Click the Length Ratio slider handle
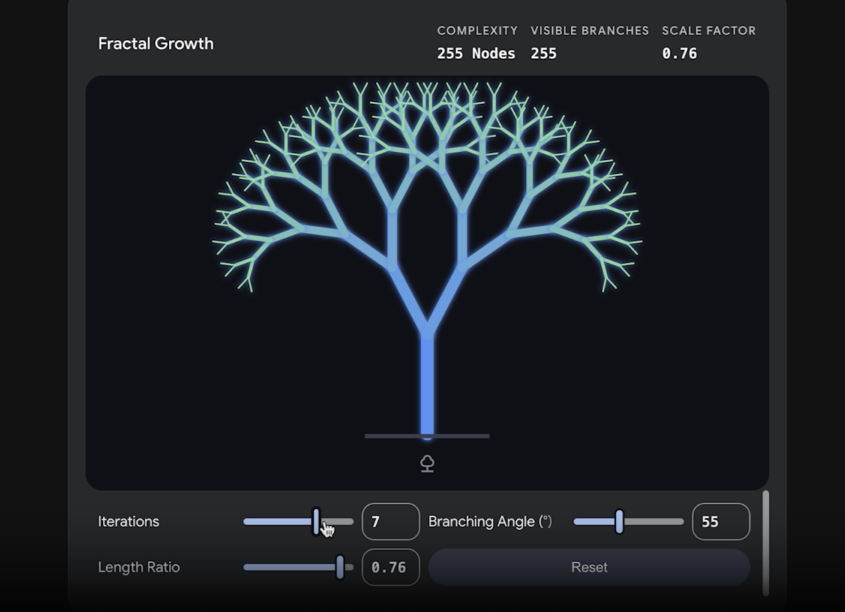 (x=340, y=567)
